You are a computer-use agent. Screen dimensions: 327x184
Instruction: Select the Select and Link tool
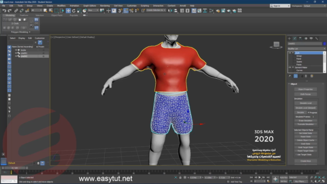tap(16, 11)
